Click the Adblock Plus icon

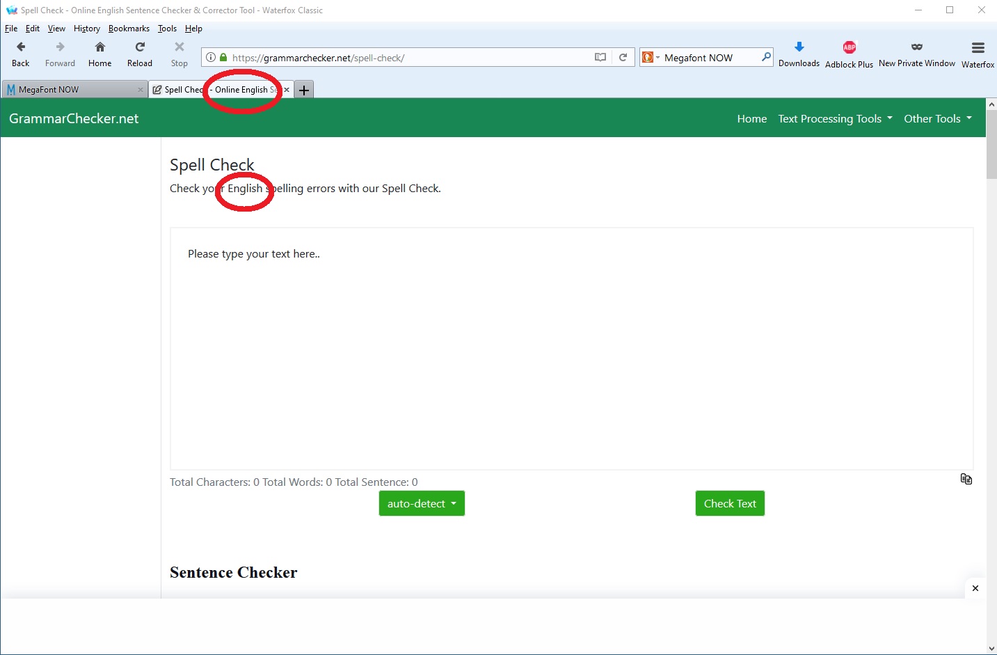[x=849, y=47]
